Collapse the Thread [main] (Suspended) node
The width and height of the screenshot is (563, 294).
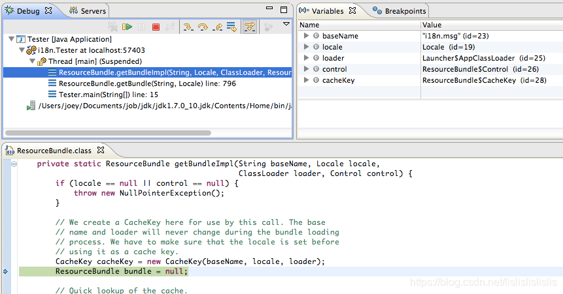point(32,61)
